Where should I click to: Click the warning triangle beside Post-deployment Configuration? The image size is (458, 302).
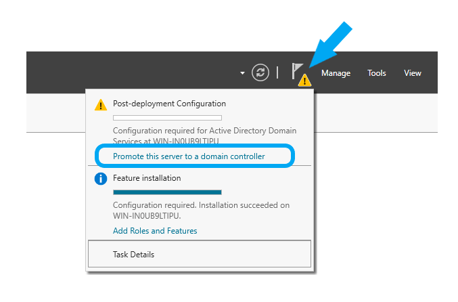click(x=101, y=105)
